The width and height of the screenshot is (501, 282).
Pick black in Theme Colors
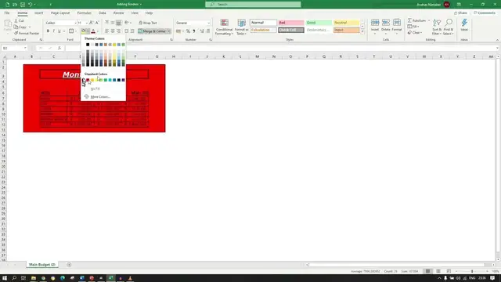[x=88, y=45]
